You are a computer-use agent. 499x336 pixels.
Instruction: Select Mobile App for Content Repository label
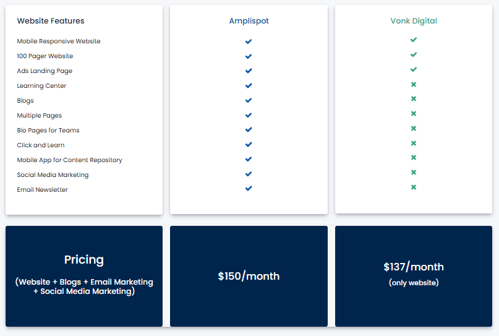tap(69, 160)
